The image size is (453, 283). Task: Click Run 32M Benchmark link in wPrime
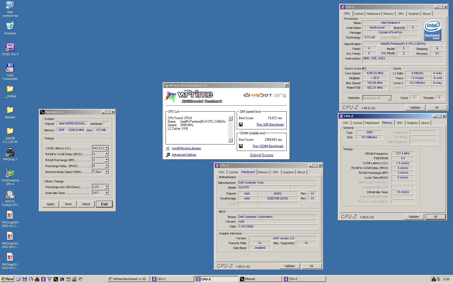tap(270, 125)
